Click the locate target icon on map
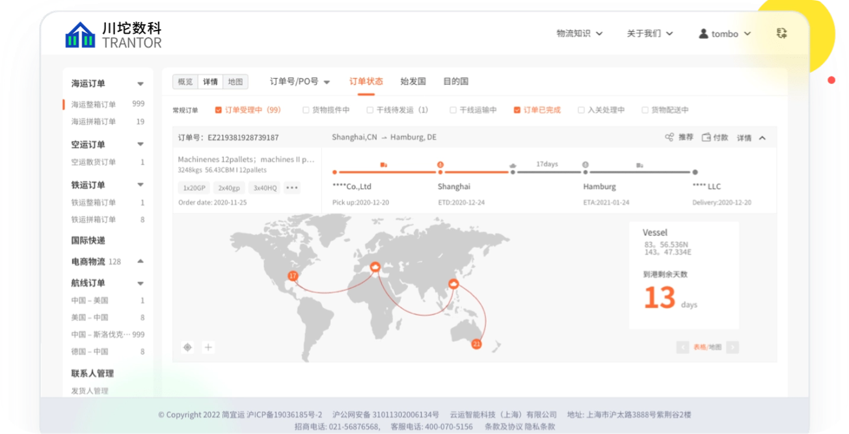Screen dimensions: 849x434 (187, 347)
